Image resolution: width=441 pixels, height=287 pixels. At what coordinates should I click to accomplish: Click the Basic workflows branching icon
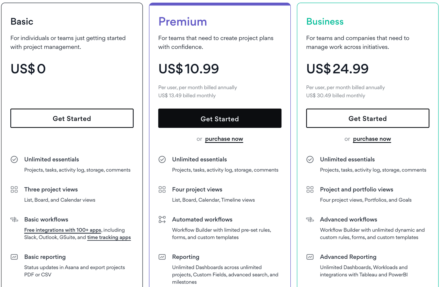click(x=14, y=219)
